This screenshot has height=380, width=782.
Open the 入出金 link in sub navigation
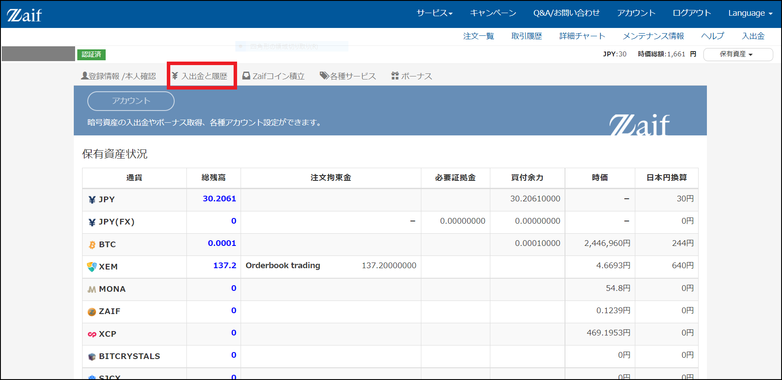click(753, 36)
